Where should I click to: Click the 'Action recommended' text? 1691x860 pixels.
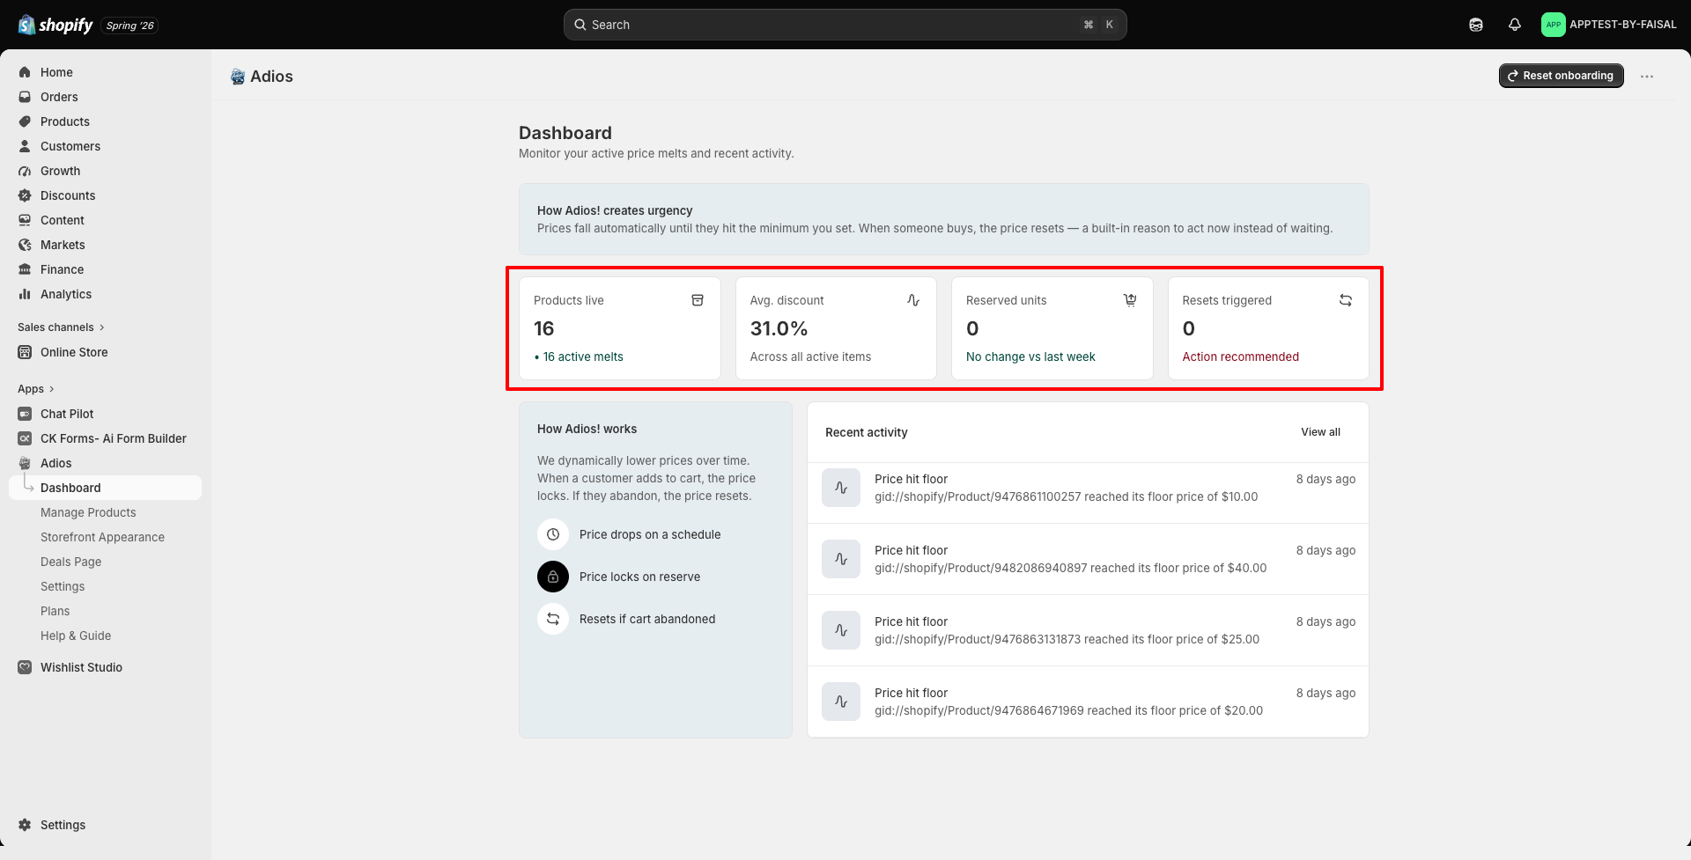[1240, 356]
